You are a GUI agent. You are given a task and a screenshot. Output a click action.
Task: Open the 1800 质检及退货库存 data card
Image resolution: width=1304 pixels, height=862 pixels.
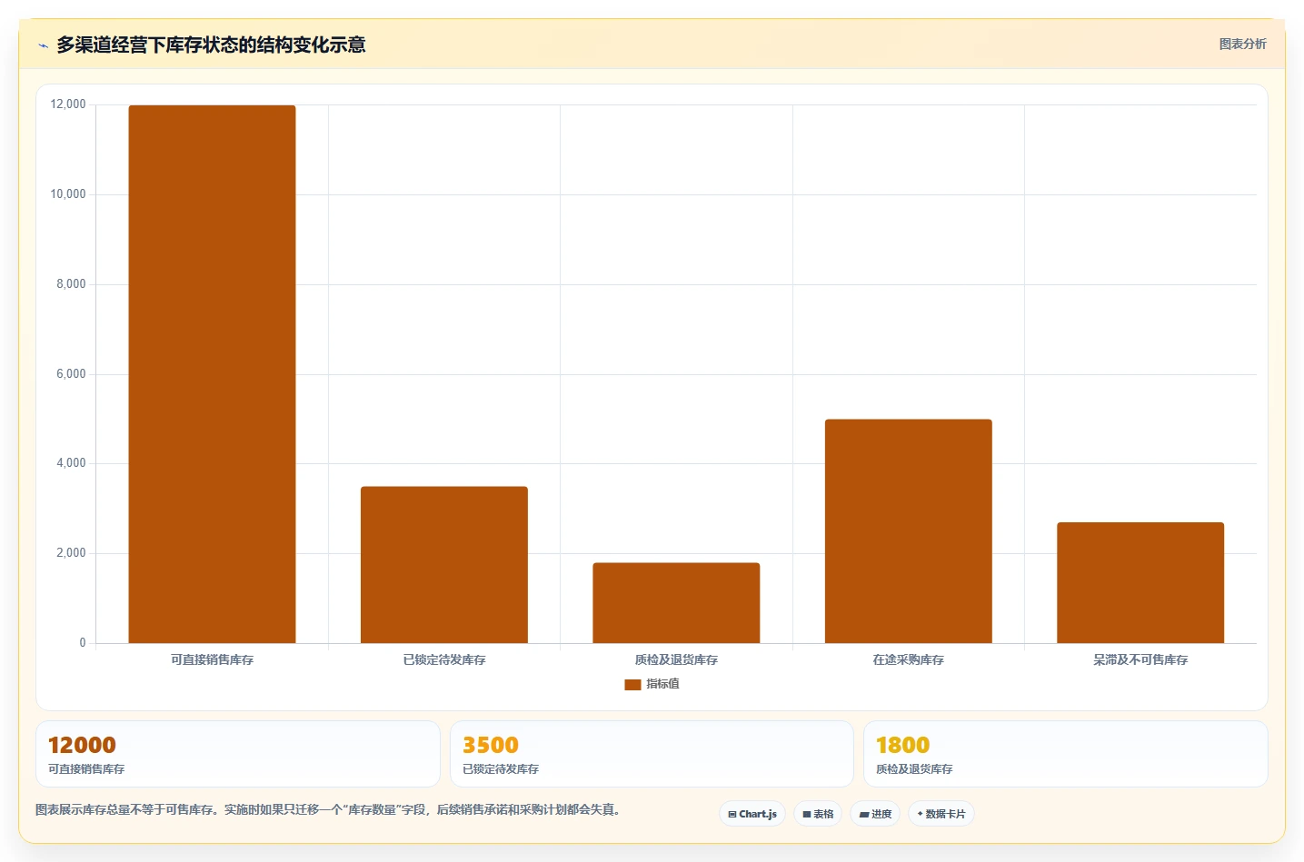[1065, 754]
